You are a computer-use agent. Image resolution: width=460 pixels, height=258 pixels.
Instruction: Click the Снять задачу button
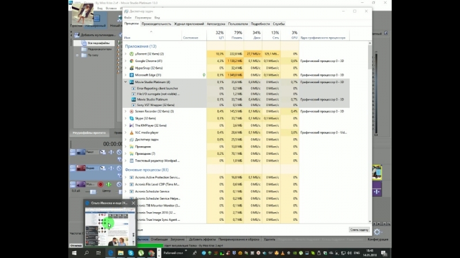coord(358,229)
